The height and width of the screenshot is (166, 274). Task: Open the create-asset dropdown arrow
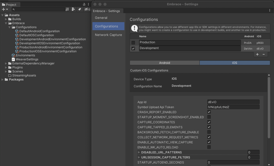pyautogui.click(x=7, y=9)
